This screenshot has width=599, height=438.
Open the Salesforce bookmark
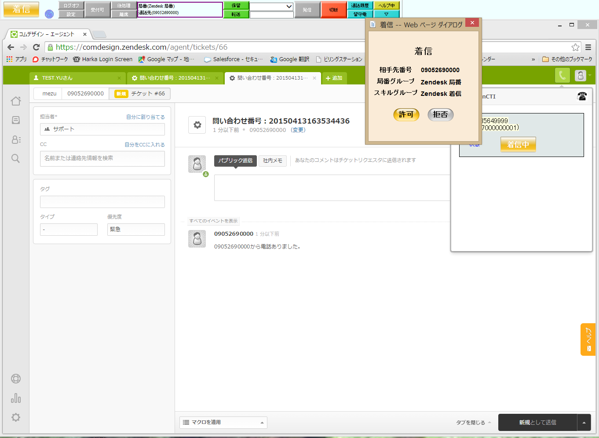[234, 59]
